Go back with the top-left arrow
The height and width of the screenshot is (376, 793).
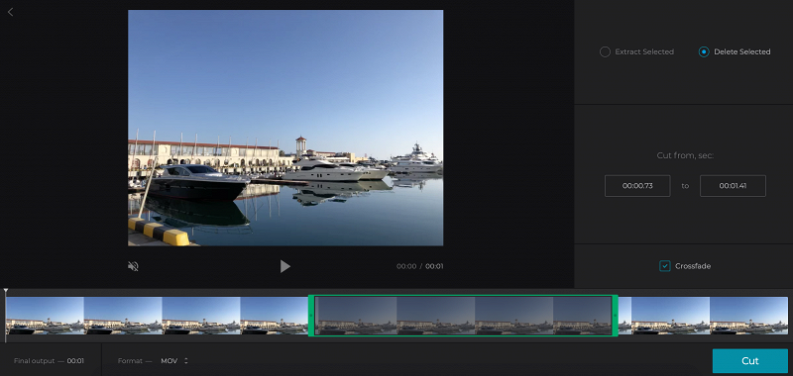pyautogui.click(x=11, y=12)
